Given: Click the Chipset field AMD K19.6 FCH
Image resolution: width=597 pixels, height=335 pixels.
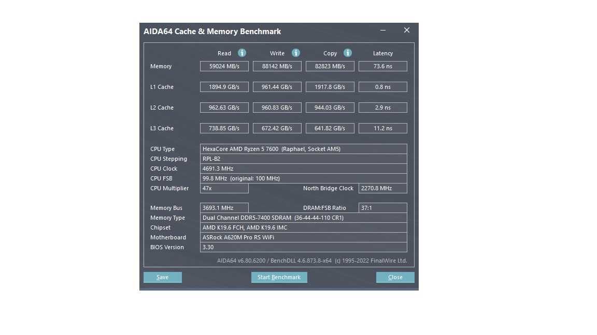Looking at the screenshot, I should (x=304, y=227).
